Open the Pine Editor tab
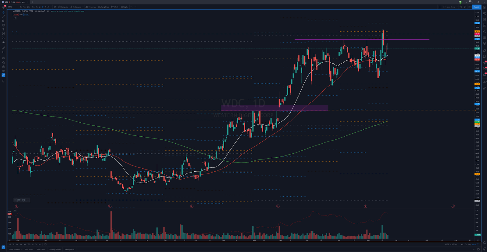 point(41,249)
